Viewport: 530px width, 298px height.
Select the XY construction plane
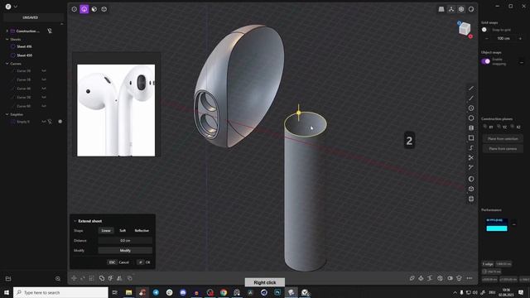click(489, 127)
